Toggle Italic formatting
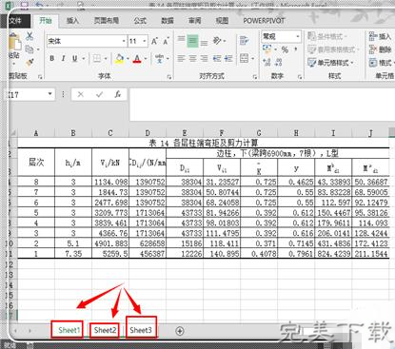 [63, 58]
